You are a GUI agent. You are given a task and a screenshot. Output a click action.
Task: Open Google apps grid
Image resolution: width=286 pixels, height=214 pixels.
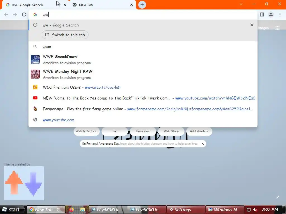(x=277, y=28)
